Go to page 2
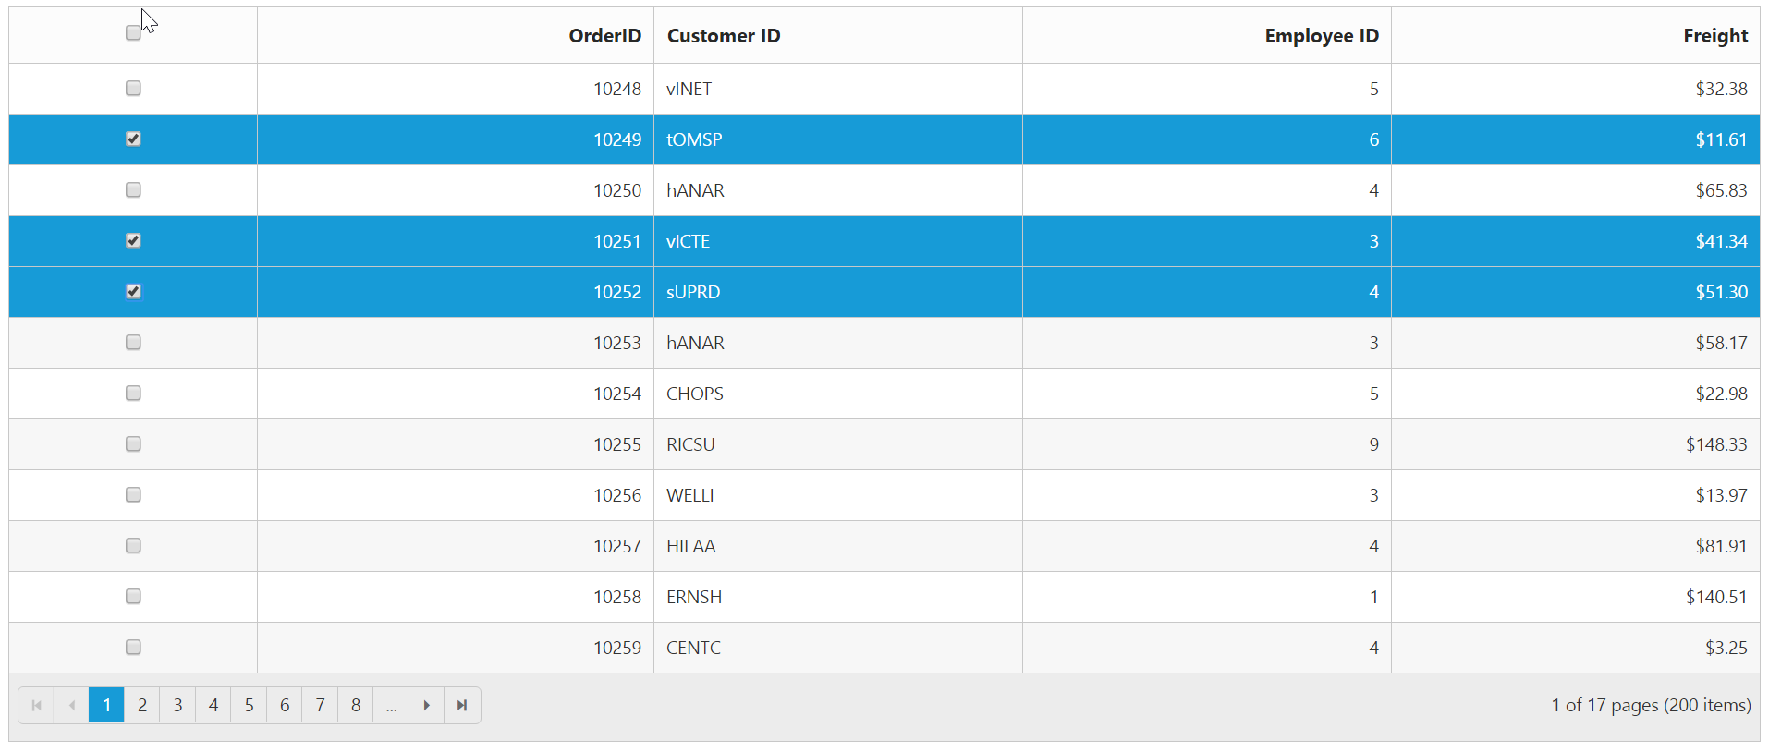The height and width of the screenshot is (752, 1769). tap(142, 706)
